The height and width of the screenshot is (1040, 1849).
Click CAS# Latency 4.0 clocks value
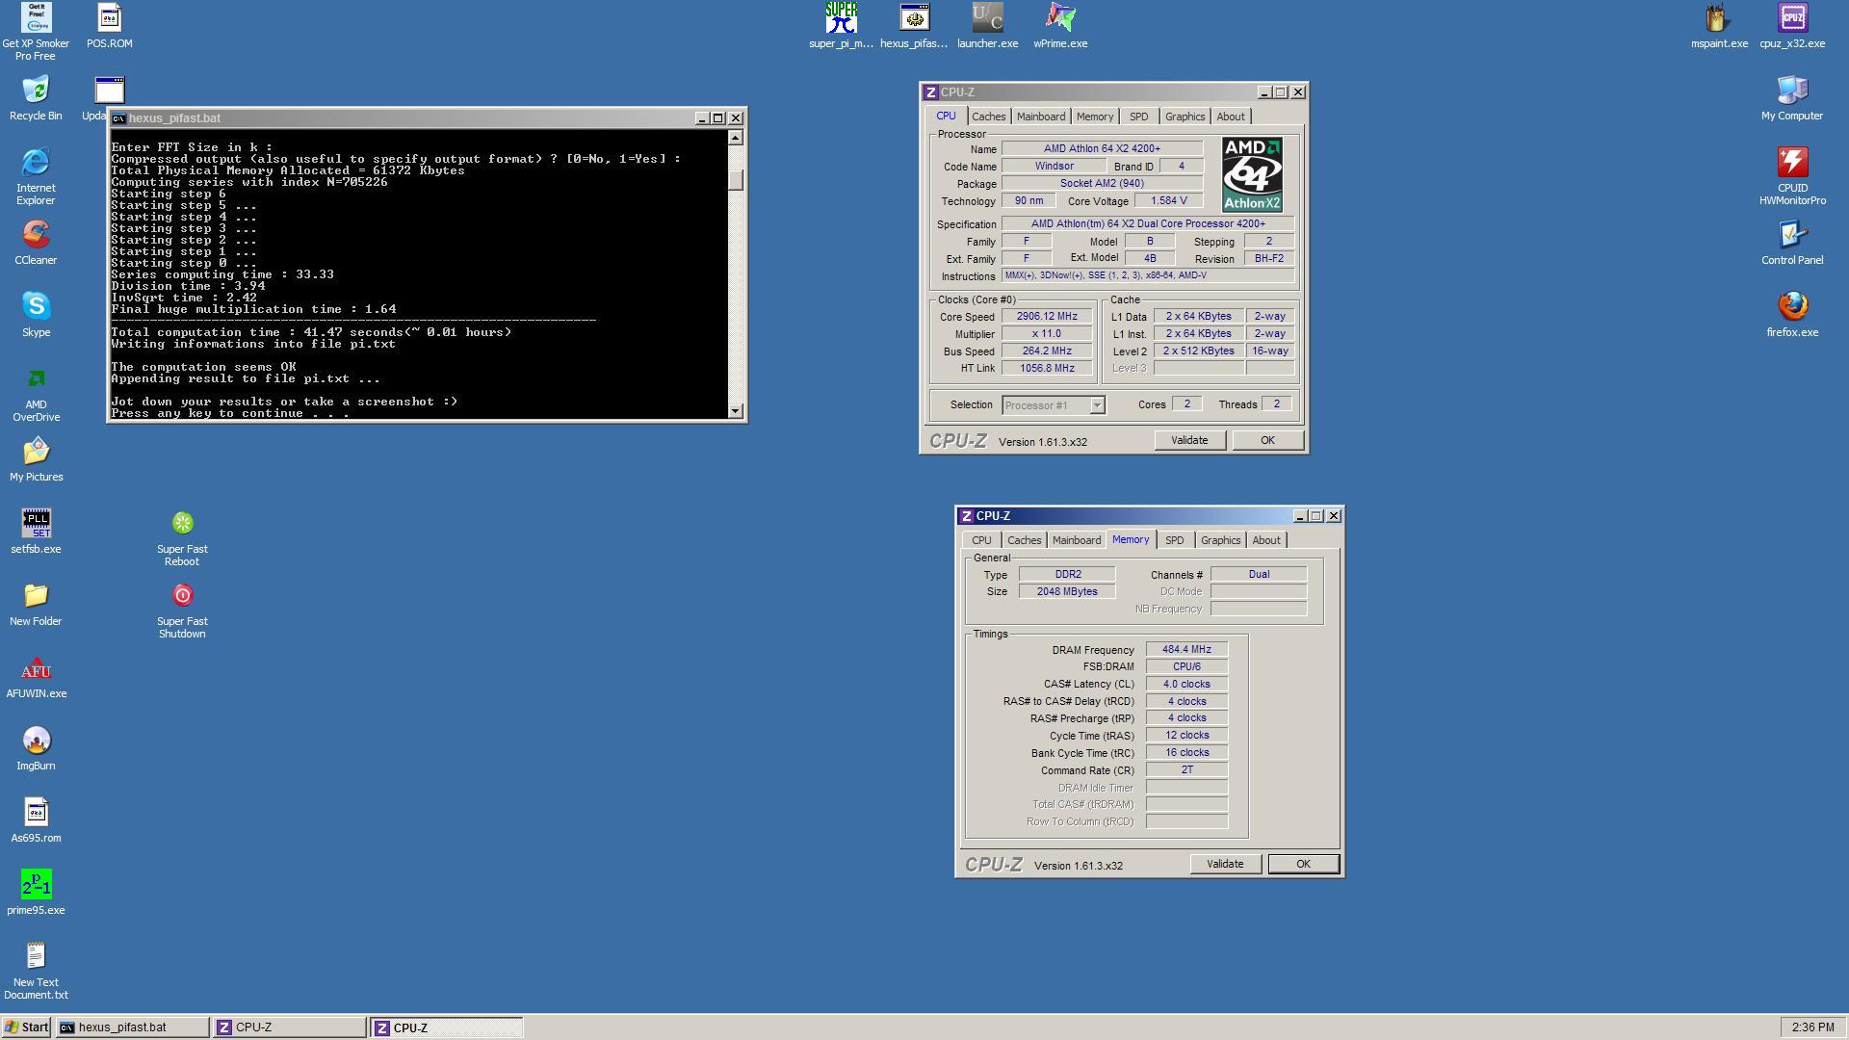pos(1186,684)
